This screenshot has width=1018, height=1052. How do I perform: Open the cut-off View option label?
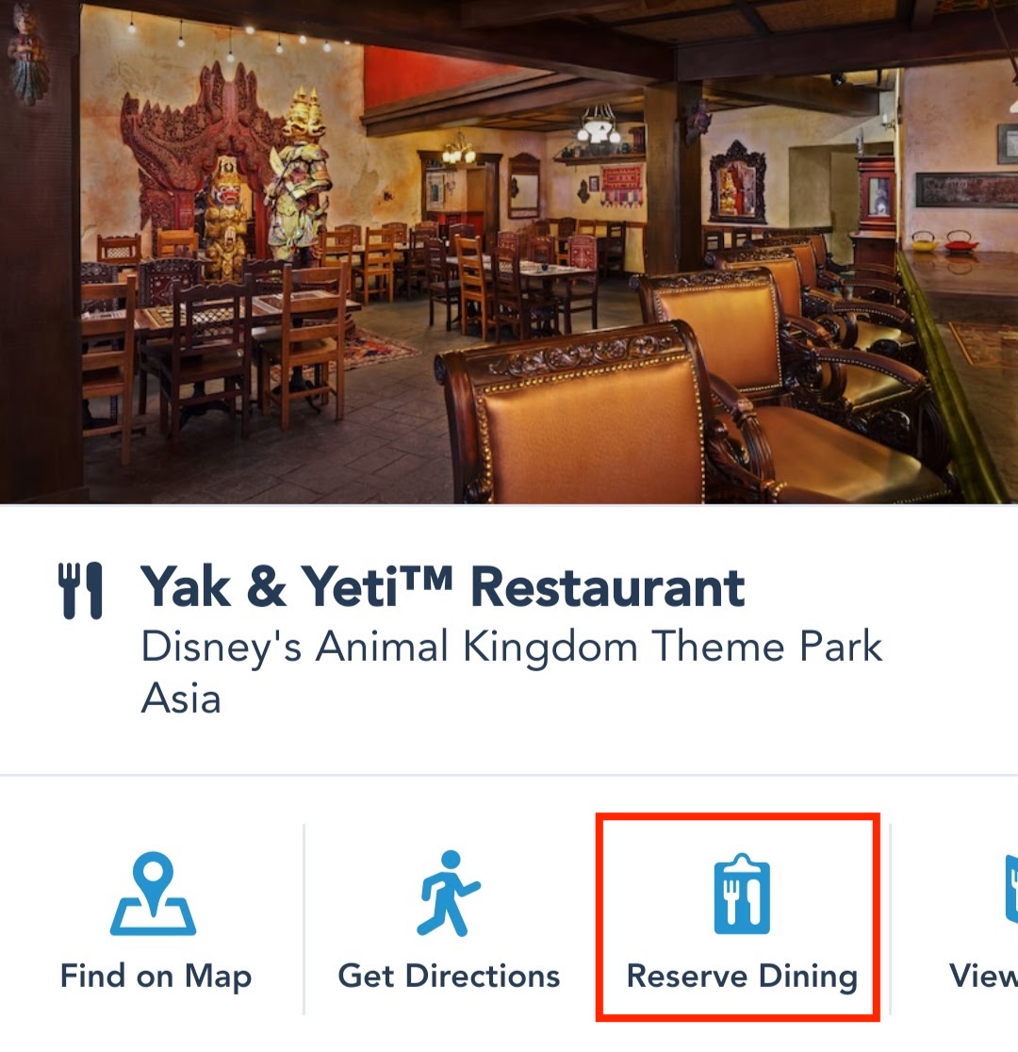983,977
